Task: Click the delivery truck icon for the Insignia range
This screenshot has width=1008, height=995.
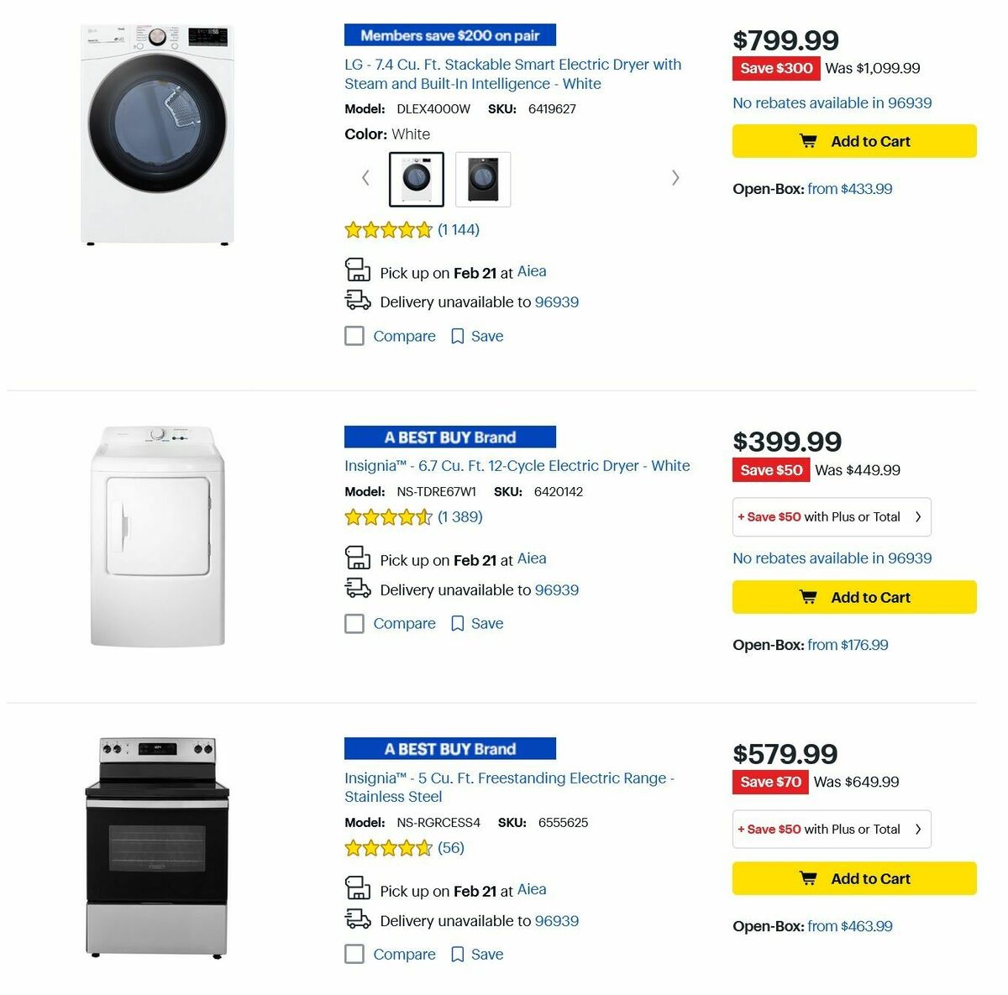Action: point(358,919)
